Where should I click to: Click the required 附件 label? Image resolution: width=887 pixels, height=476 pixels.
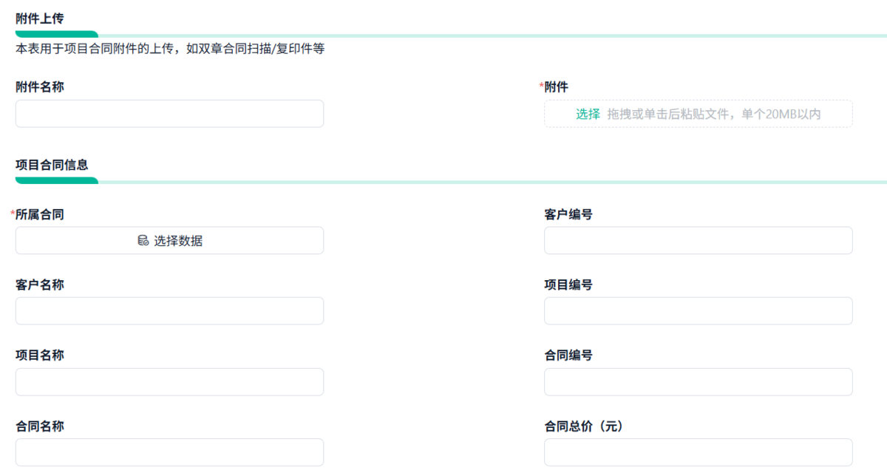pos(556,87)
